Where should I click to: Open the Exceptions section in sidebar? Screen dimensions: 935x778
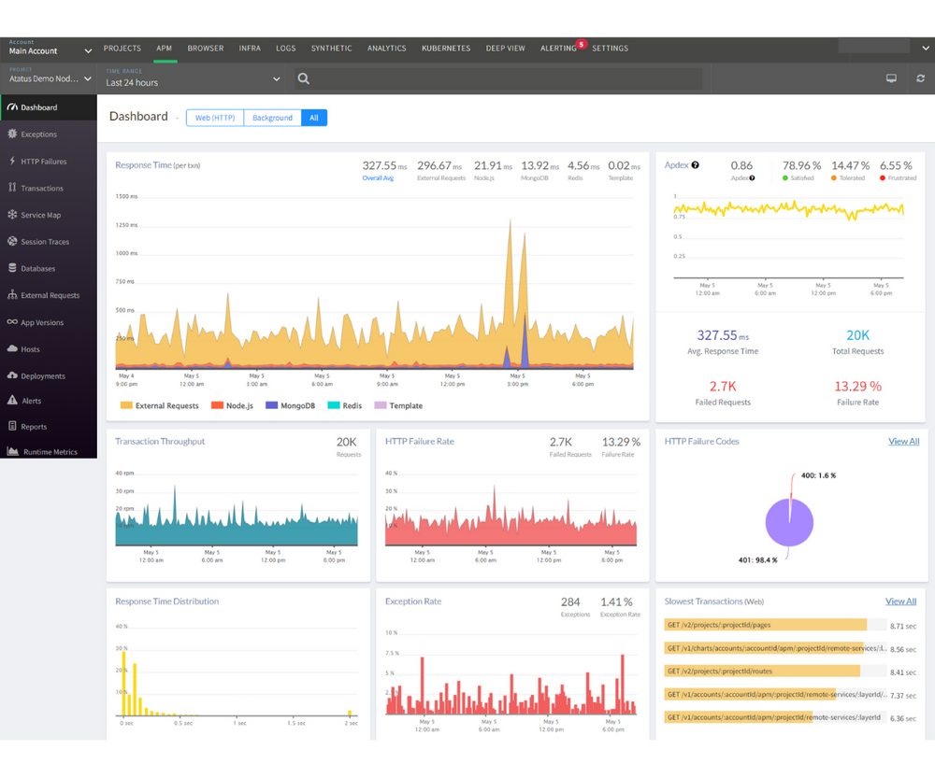[42, 134]
